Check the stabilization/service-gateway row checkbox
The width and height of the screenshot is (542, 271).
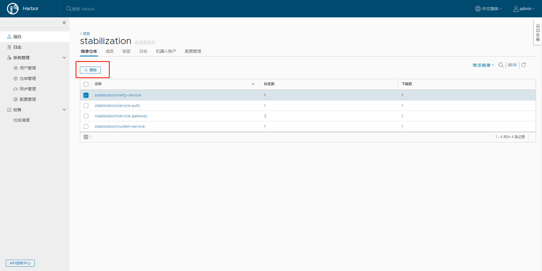(x=86, y=116)
